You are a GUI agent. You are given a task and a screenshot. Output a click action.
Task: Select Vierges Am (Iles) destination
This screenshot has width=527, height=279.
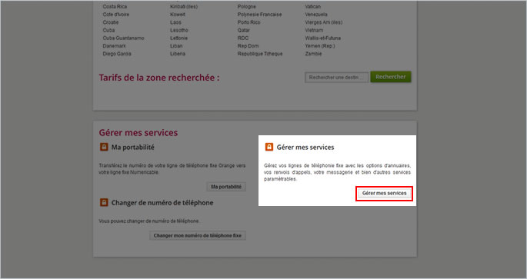click(x=324, y=22)
